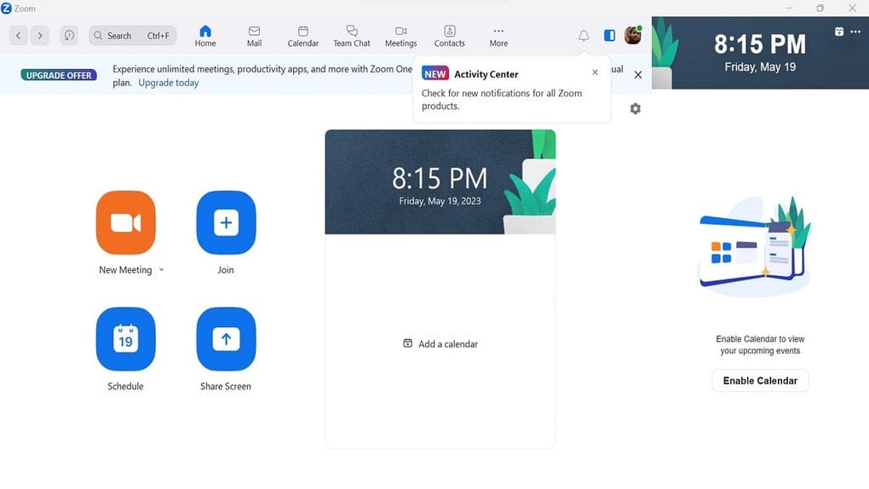
Task: Open the history clock icon
Action: 69,36
